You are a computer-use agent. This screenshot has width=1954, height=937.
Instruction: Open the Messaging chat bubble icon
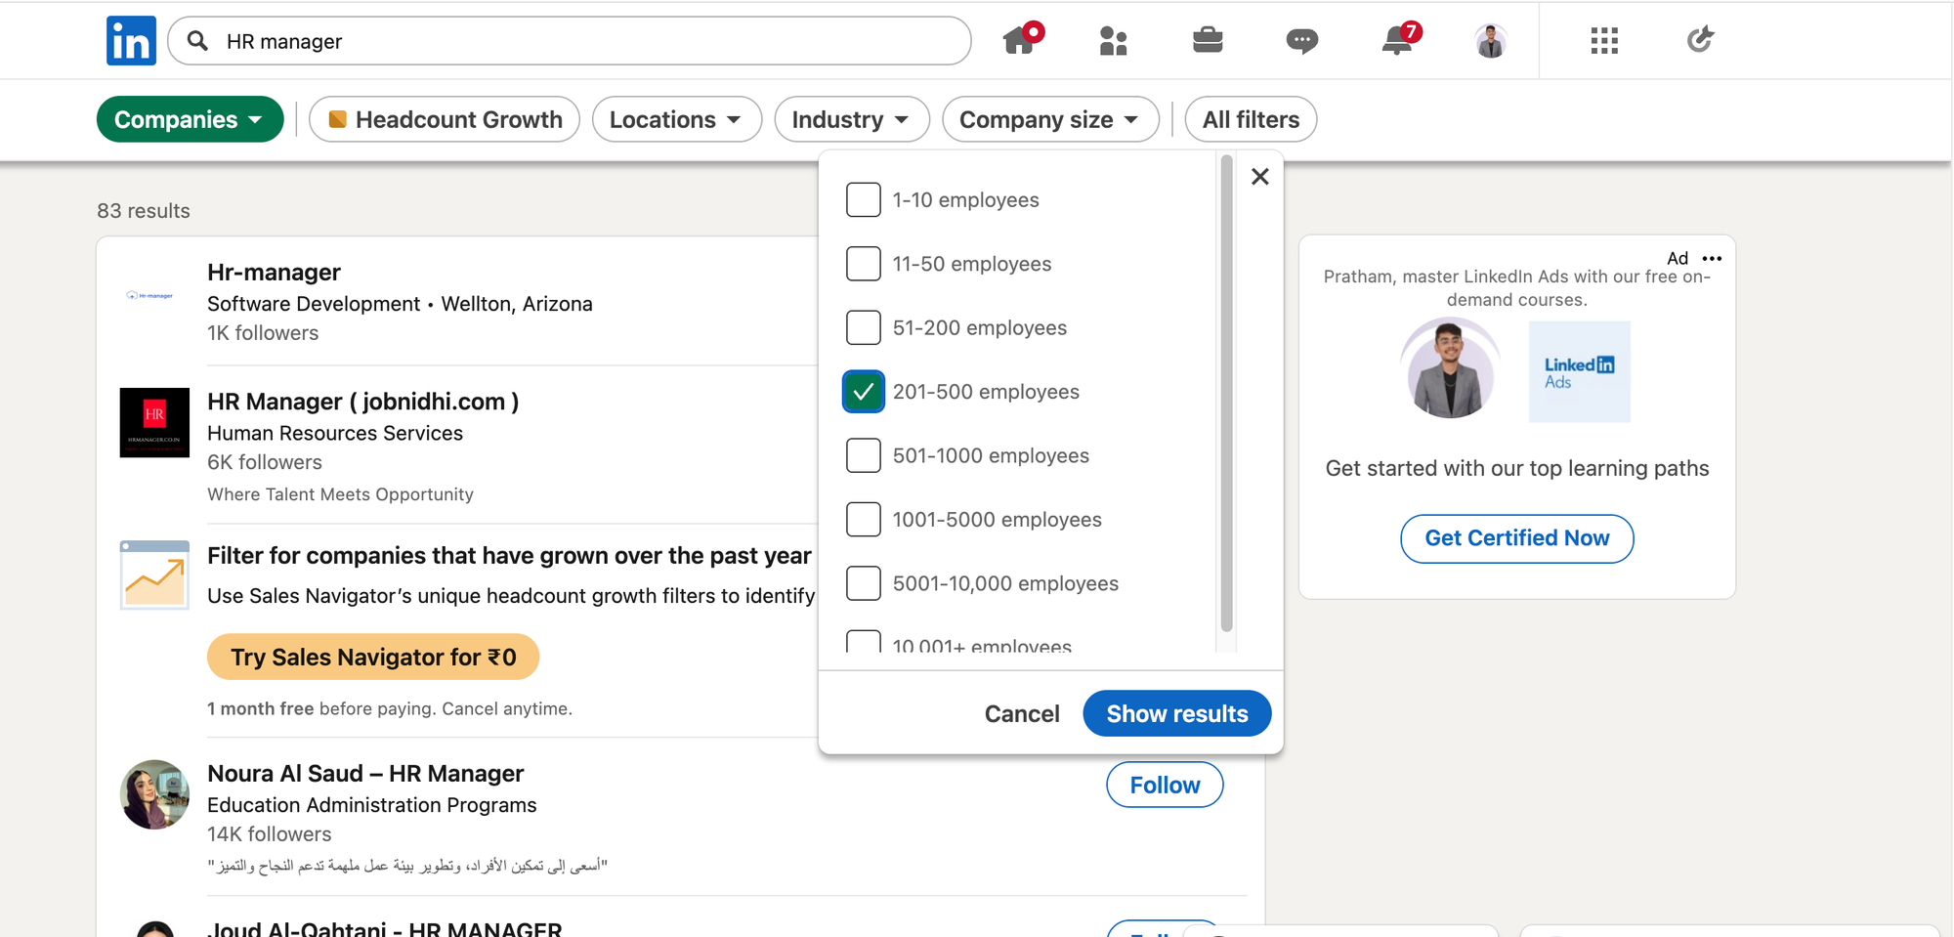(x=1301, y=41)
